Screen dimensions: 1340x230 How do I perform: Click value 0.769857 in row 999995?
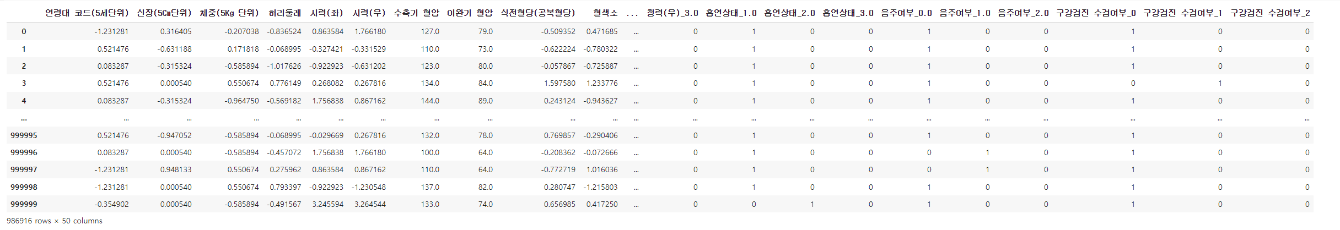[x=559, y=135]
